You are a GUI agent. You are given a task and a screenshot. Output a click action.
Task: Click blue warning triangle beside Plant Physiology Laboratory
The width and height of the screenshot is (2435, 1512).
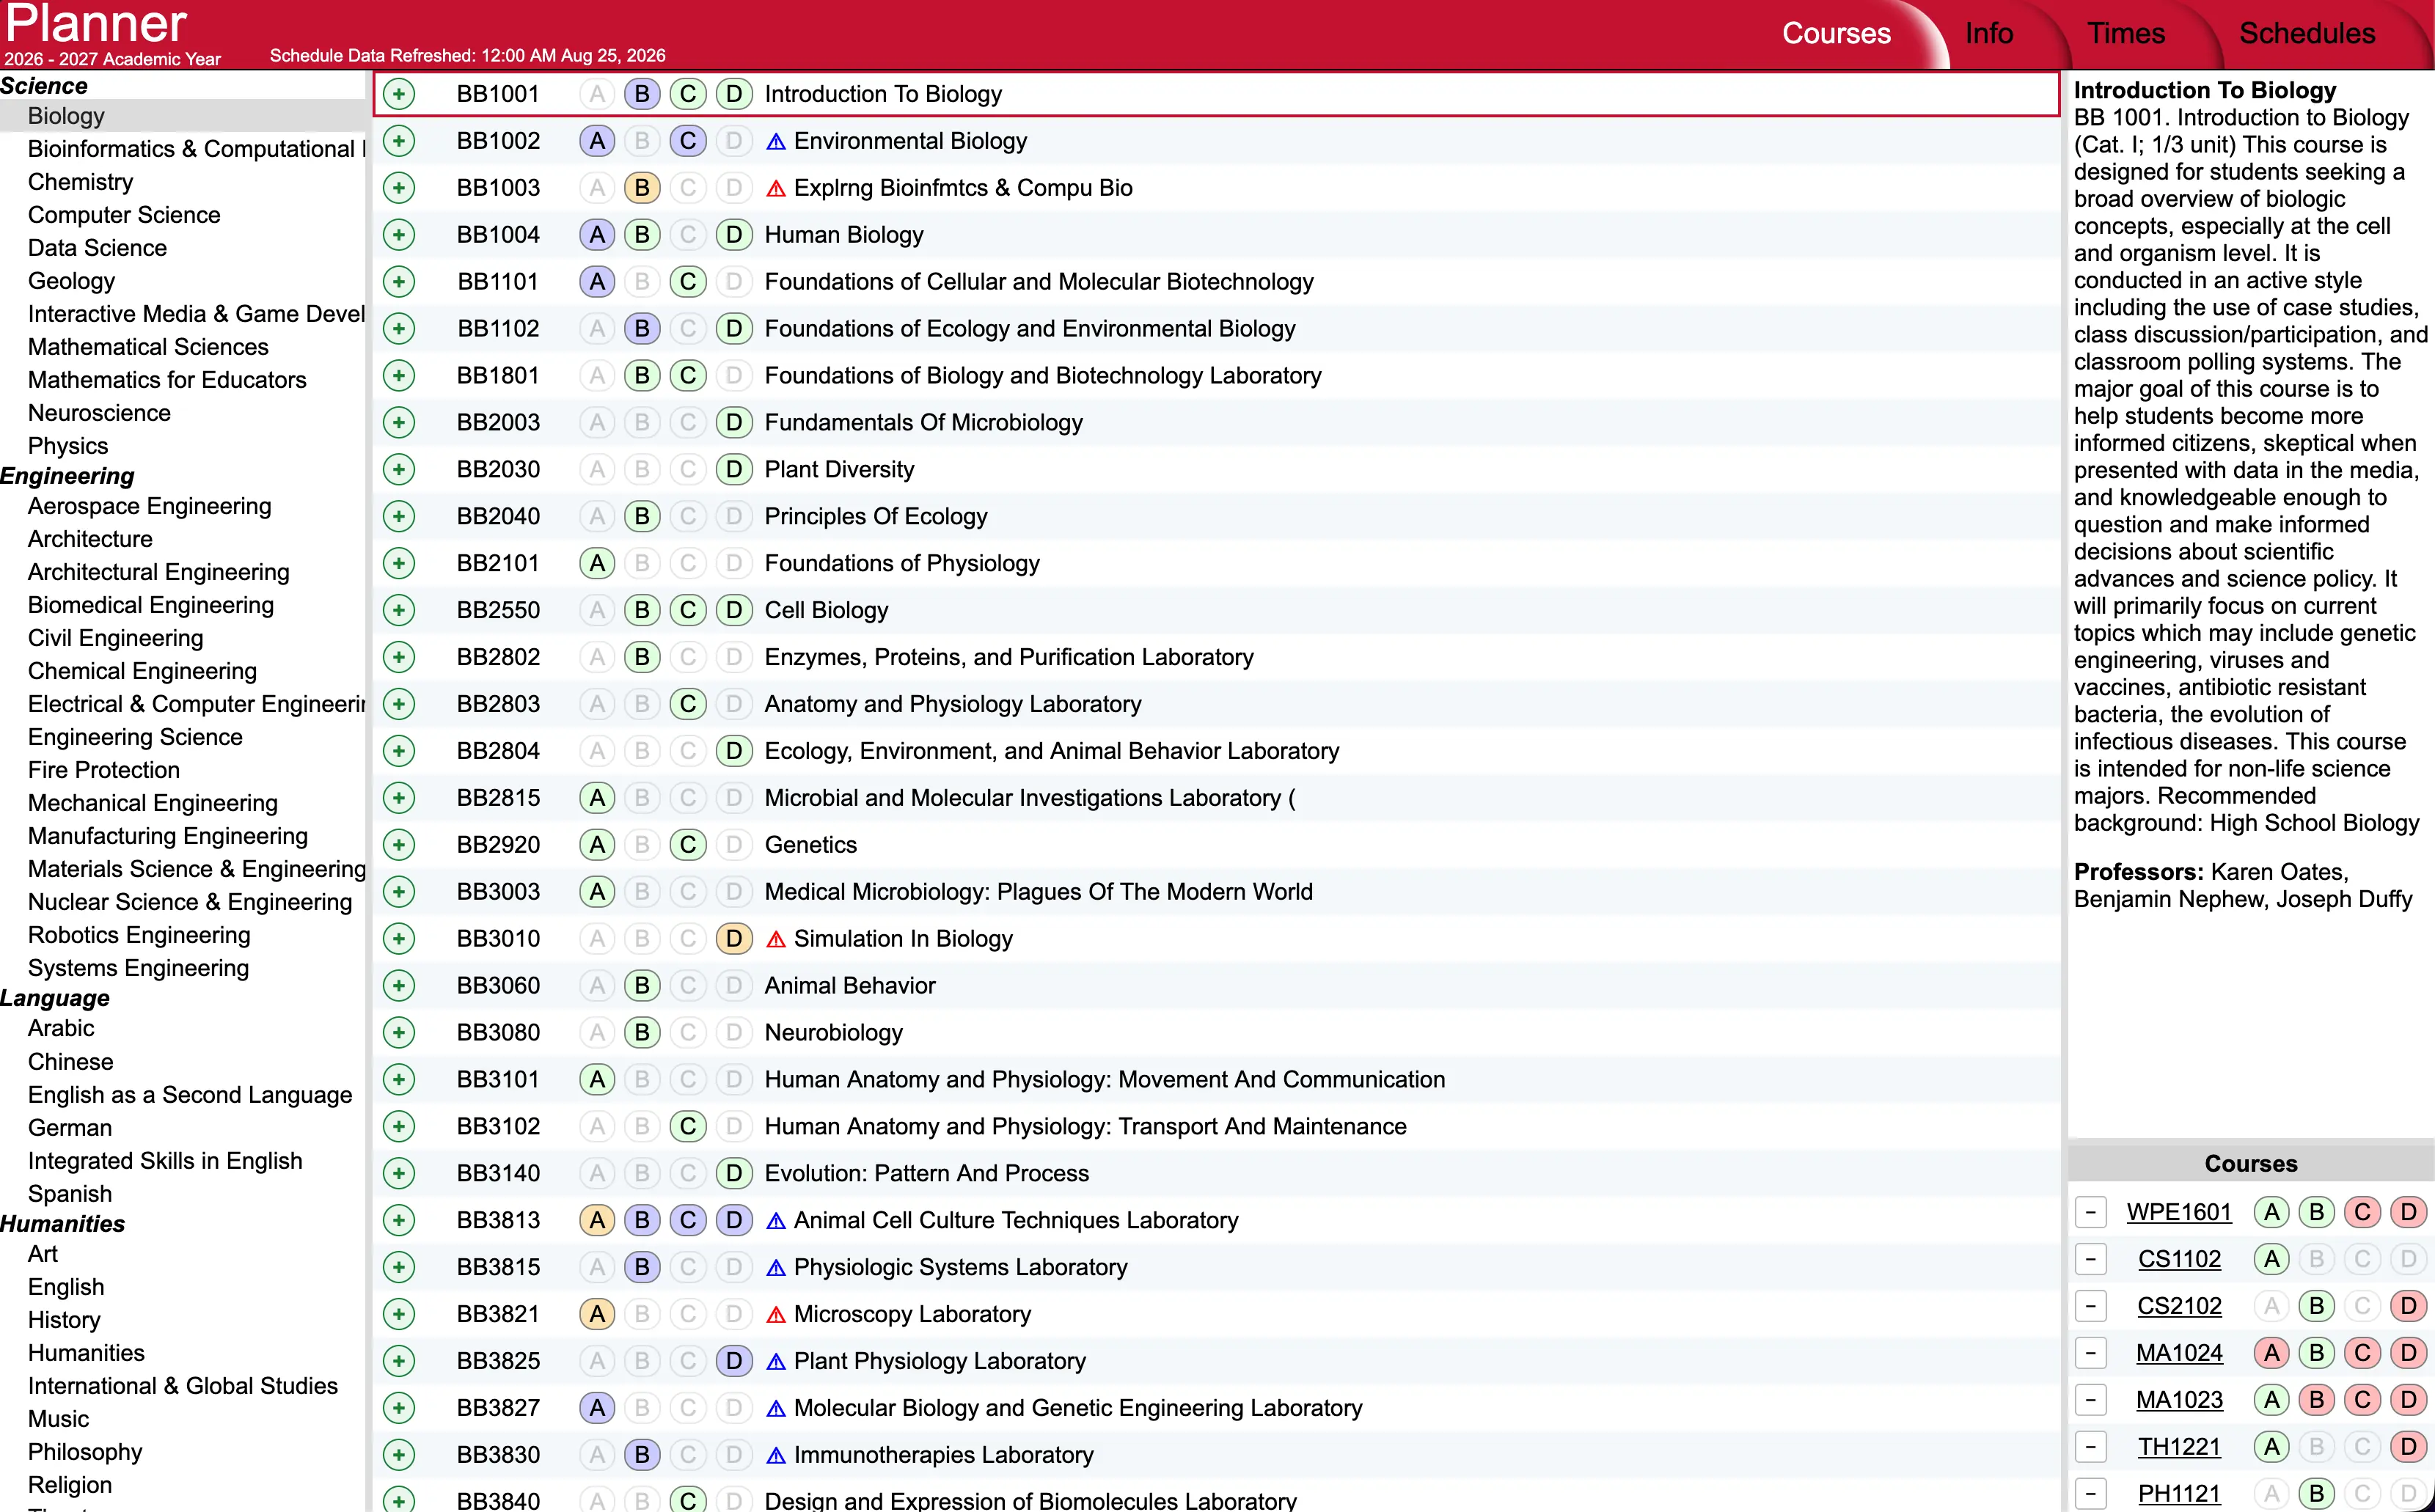tap(776, 1362)
